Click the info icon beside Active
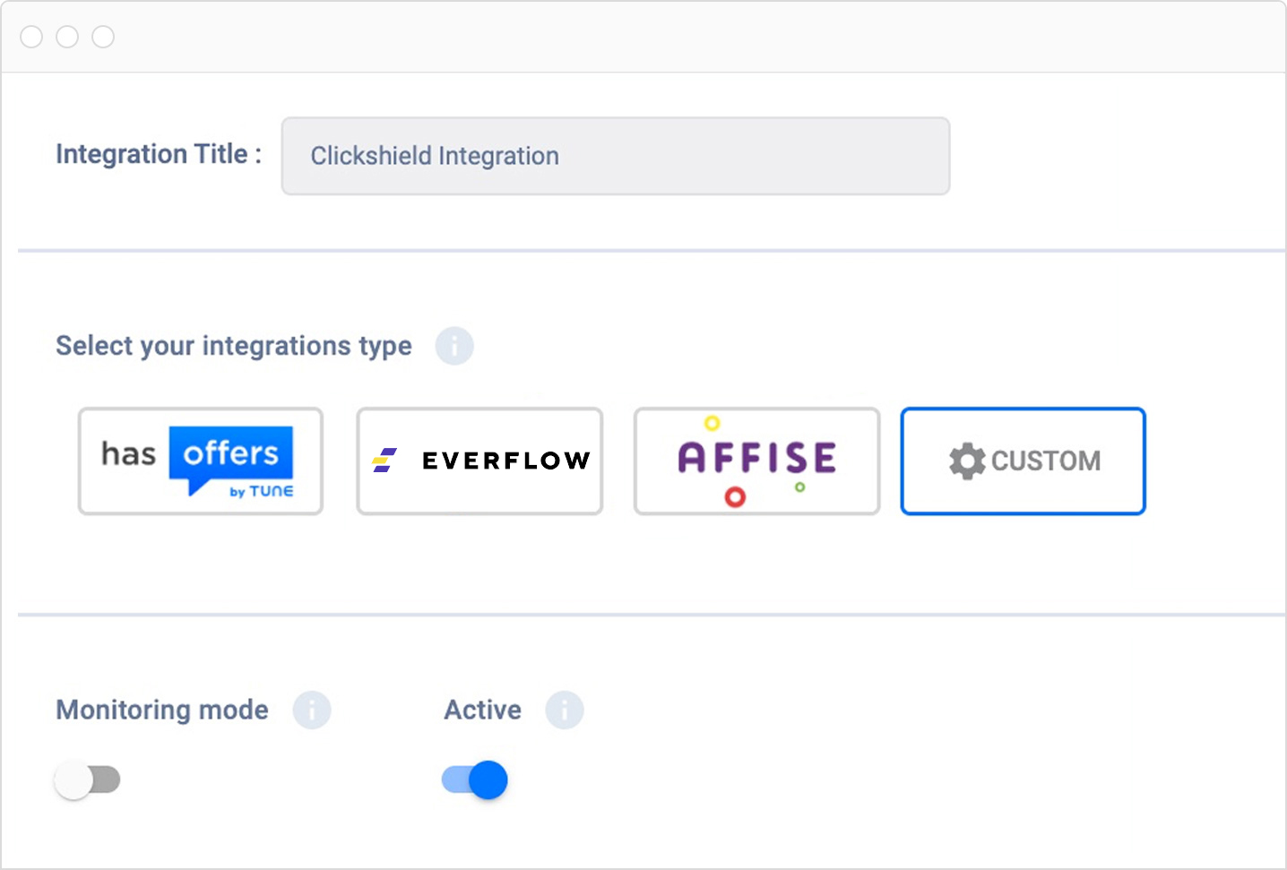1287x870 pixels. (x=565, y=711)
